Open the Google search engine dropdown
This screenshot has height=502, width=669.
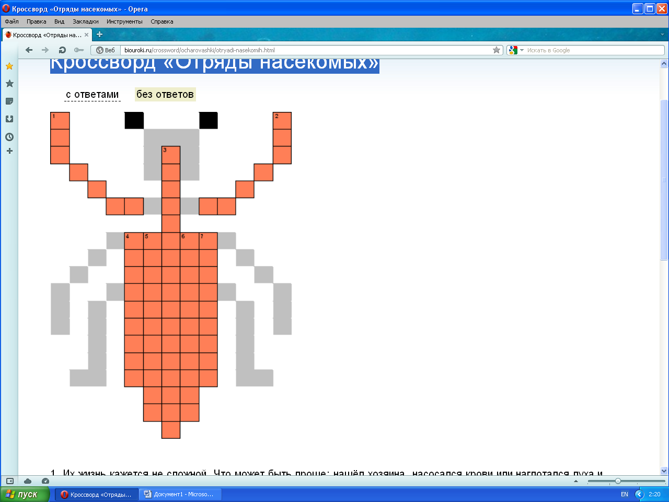pos(522,50)
